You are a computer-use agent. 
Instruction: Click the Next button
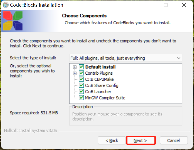coord(141,141)
